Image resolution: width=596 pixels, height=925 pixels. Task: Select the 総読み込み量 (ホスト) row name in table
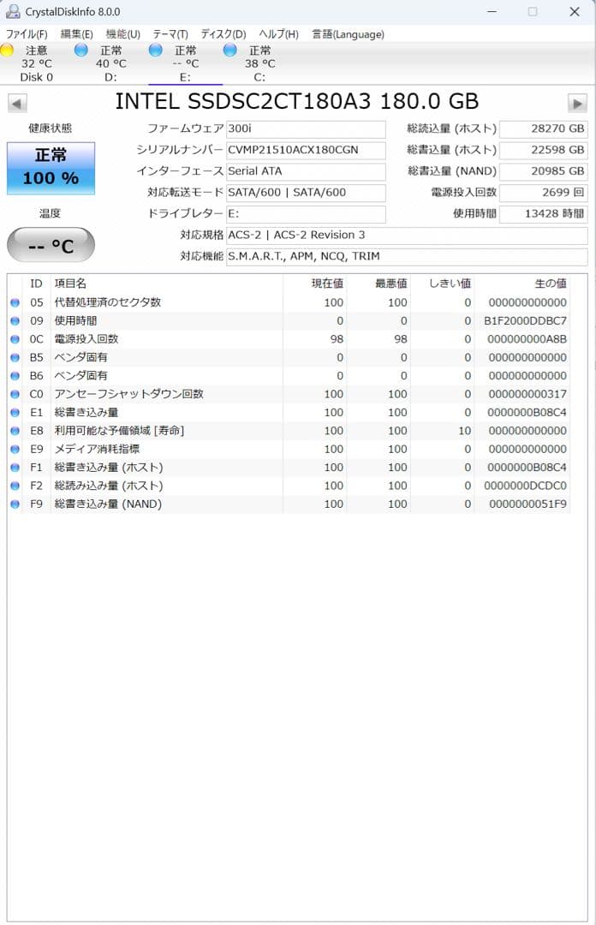[109, 486]
